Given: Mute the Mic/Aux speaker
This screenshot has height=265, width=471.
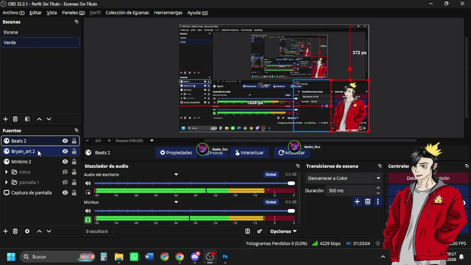Looking at the screenshot, I should pos(88,211).
